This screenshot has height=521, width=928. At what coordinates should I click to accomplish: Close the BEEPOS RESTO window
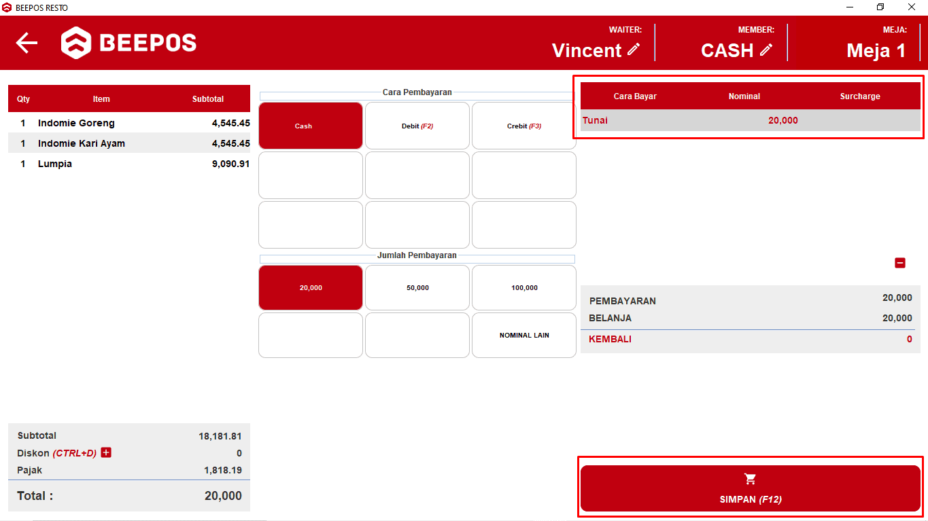(912, 7)
